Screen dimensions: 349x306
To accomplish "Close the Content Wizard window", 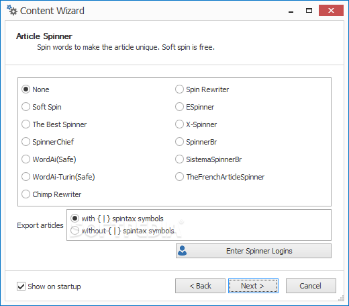I will click(331, 11).
